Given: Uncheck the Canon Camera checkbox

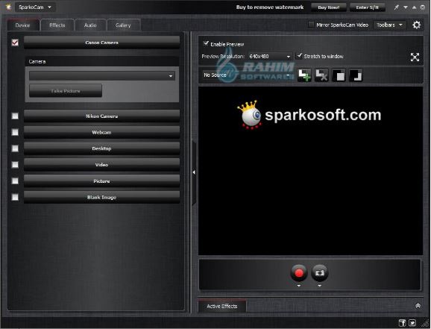Looking at the screenshot, I should [15, 43].
